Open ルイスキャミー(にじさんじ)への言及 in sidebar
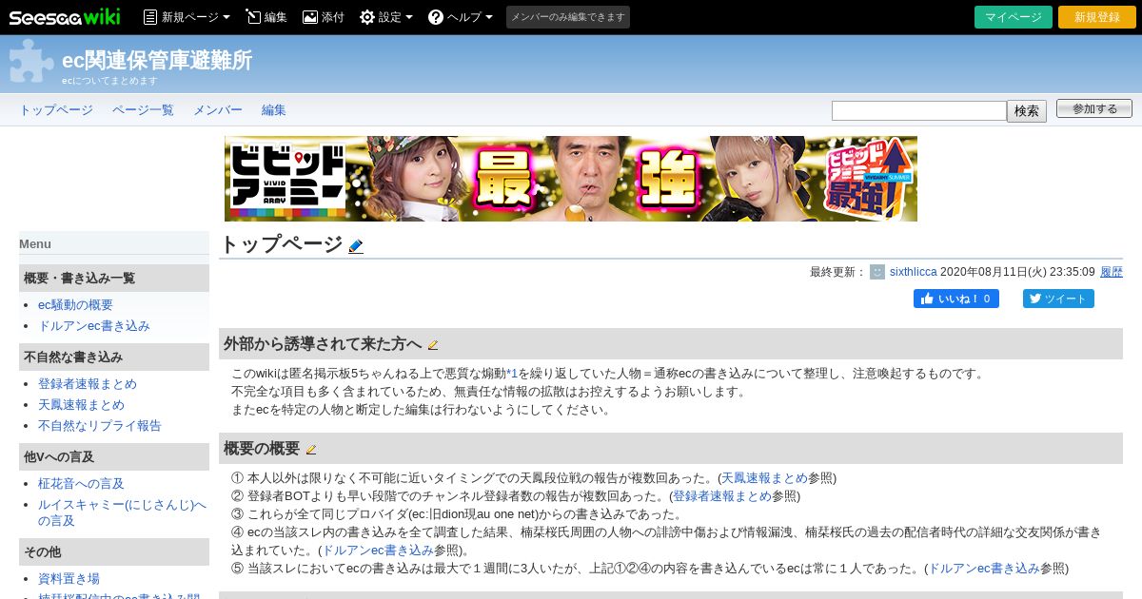1142x599 pixels. click(122, 512)
